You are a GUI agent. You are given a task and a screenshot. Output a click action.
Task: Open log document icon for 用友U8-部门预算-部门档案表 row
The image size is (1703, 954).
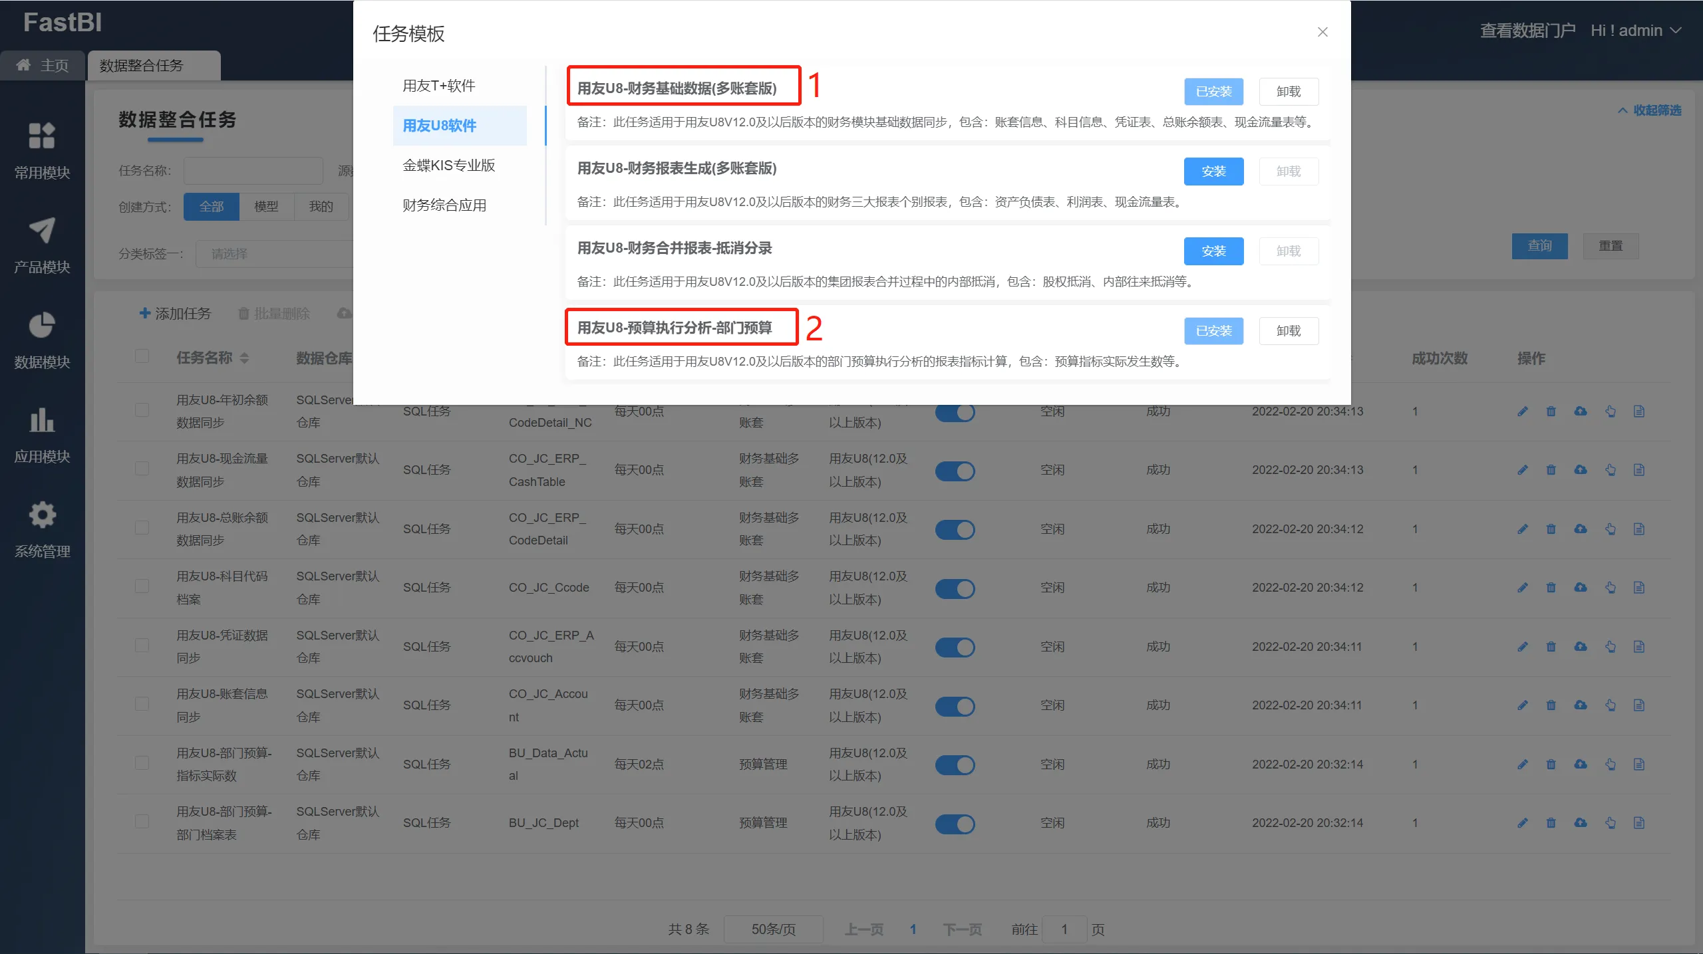[1639, 823]
